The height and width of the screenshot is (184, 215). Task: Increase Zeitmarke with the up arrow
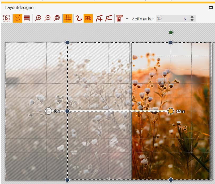pos(192,17)
